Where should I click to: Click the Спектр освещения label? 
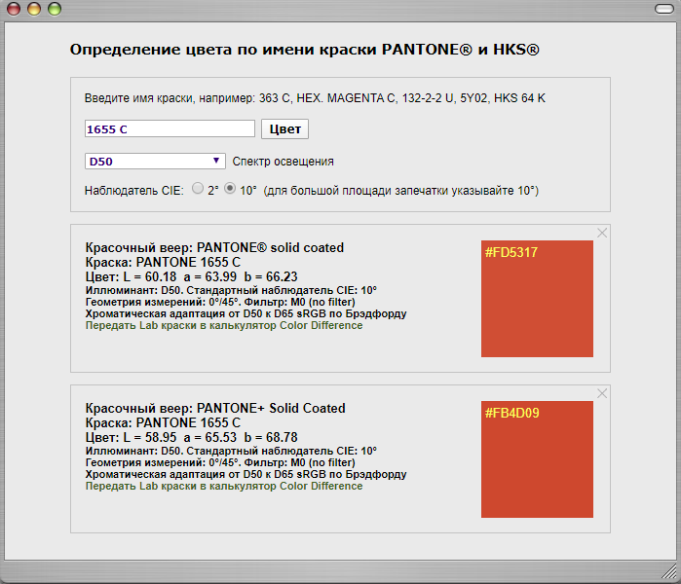tap(284, 162)
